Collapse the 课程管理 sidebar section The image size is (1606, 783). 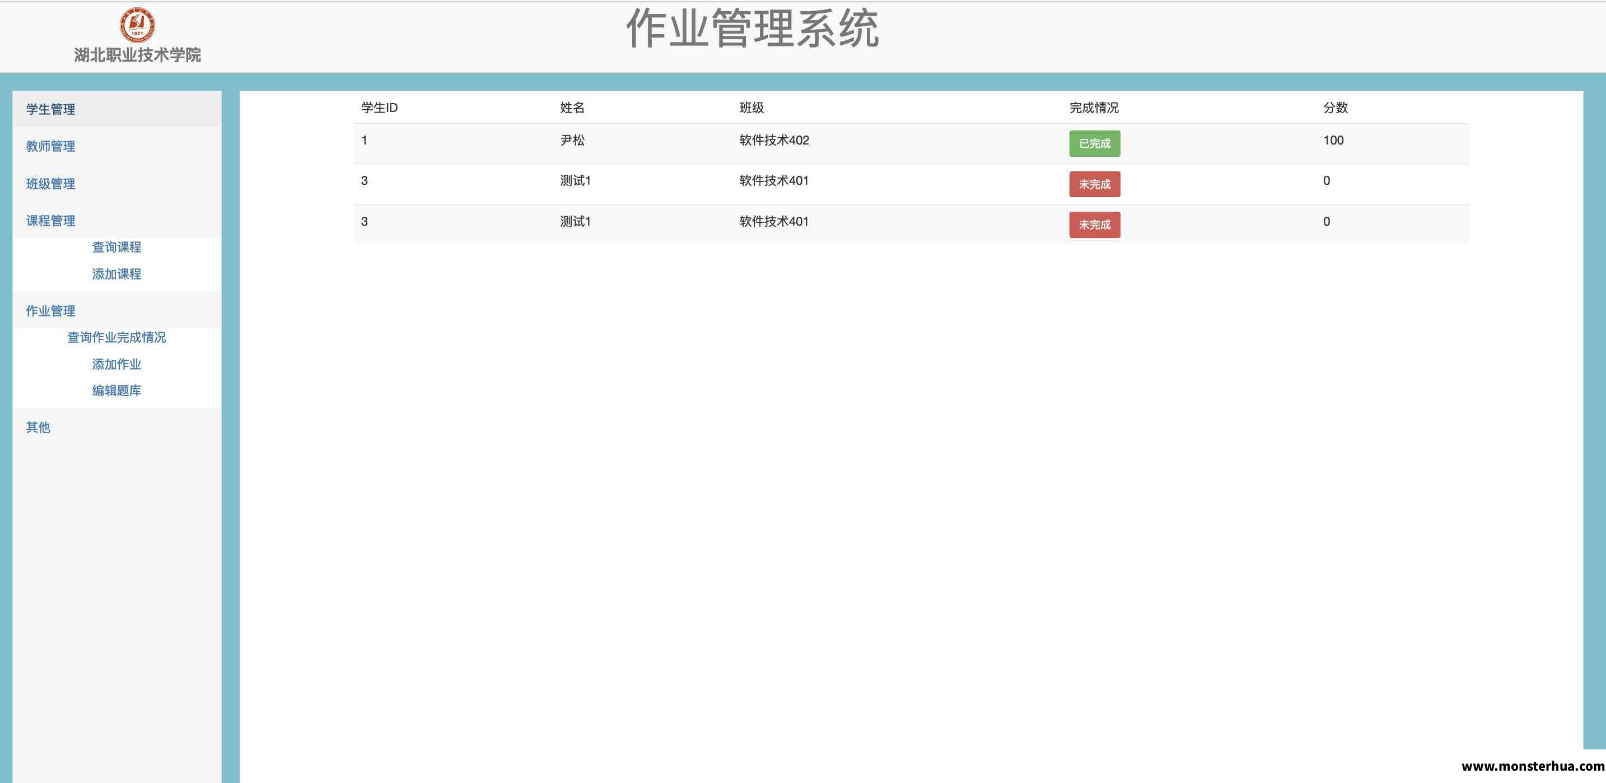[50, 220]
